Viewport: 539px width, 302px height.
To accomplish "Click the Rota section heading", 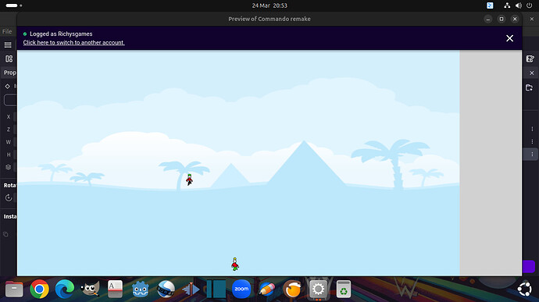I will 10,185.
